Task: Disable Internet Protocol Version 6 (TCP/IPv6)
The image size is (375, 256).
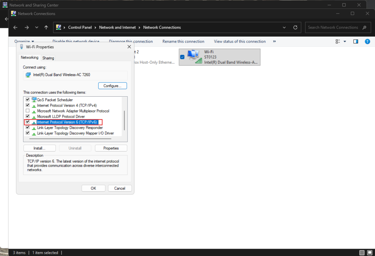Action: 27,122
